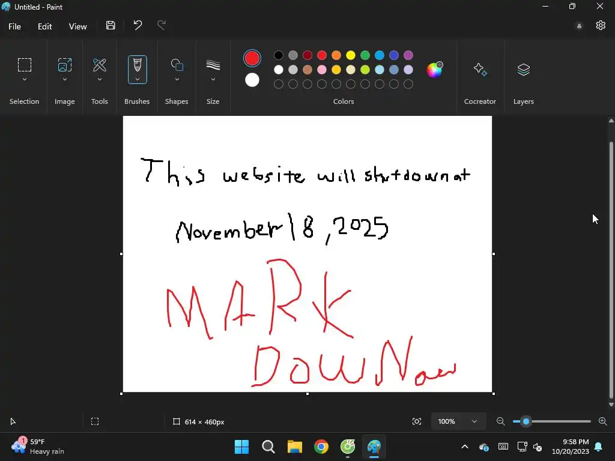Expand the Shapes dropdown arrow
615x461 pixels.
(177, 79)
